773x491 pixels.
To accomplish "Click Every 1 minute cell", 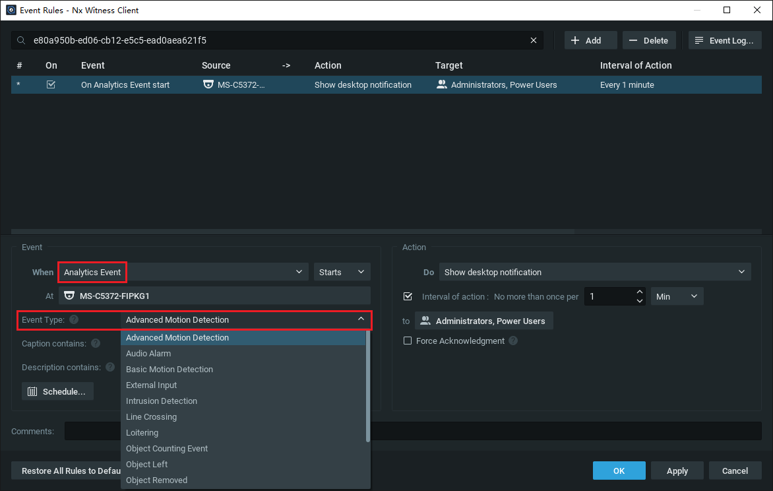I will tap(627, 85).
